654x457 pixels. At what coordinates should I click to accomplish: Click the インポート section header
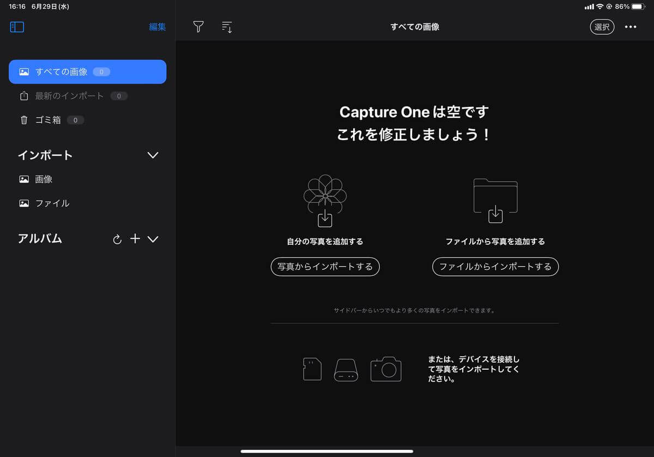coord(45,155)
